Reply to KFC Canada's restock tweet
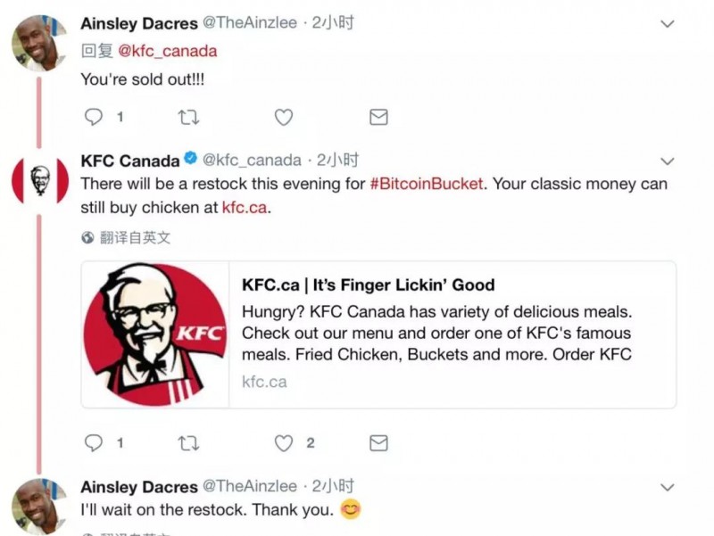 click(94, 442)
